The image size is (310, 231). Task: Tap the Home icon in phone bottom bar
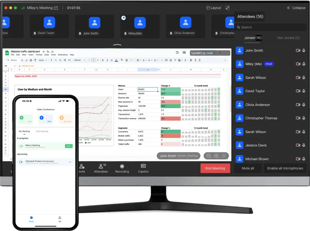pyautogui.click(x=31, y=218)
